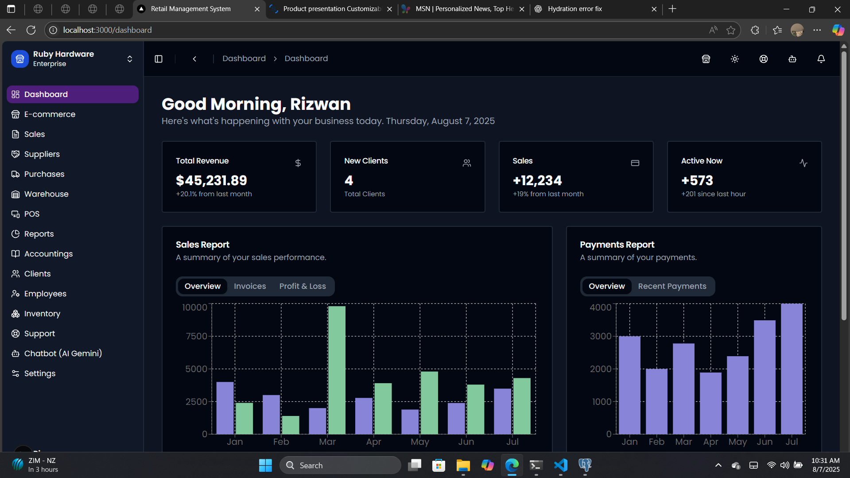Navigate to Warehouse
The width and height of the screenshot is (850, 478).
(73, 194)
